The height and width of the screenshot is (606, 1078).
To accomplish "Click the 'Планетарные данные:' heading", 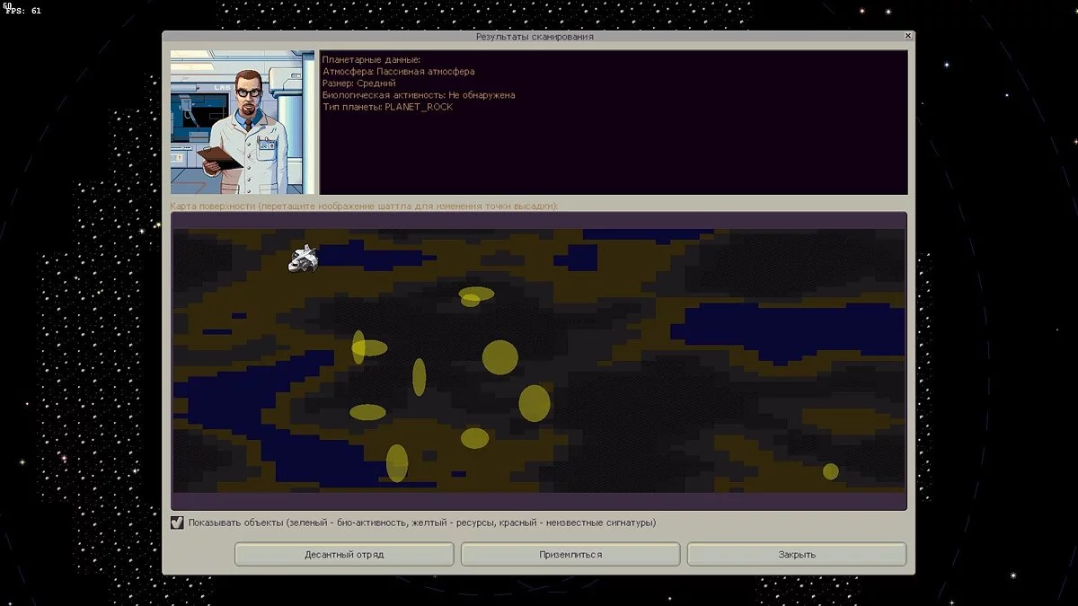I will (x=371, y=59).
